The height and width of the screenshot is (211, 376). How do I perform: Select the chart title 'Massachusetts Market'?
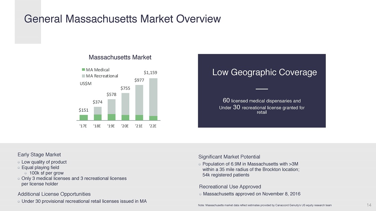click(x=120, y=57)
